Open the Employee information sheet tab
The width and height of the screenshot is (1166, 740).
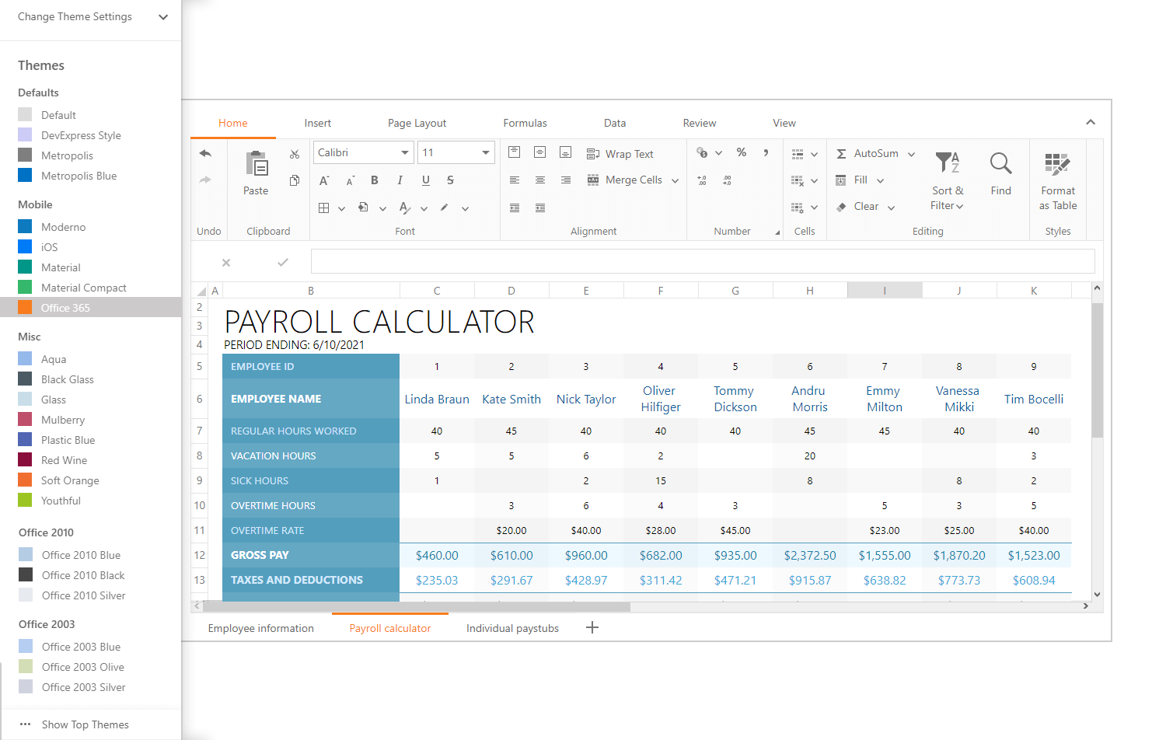pyautogui.click(x=261, y=627)
